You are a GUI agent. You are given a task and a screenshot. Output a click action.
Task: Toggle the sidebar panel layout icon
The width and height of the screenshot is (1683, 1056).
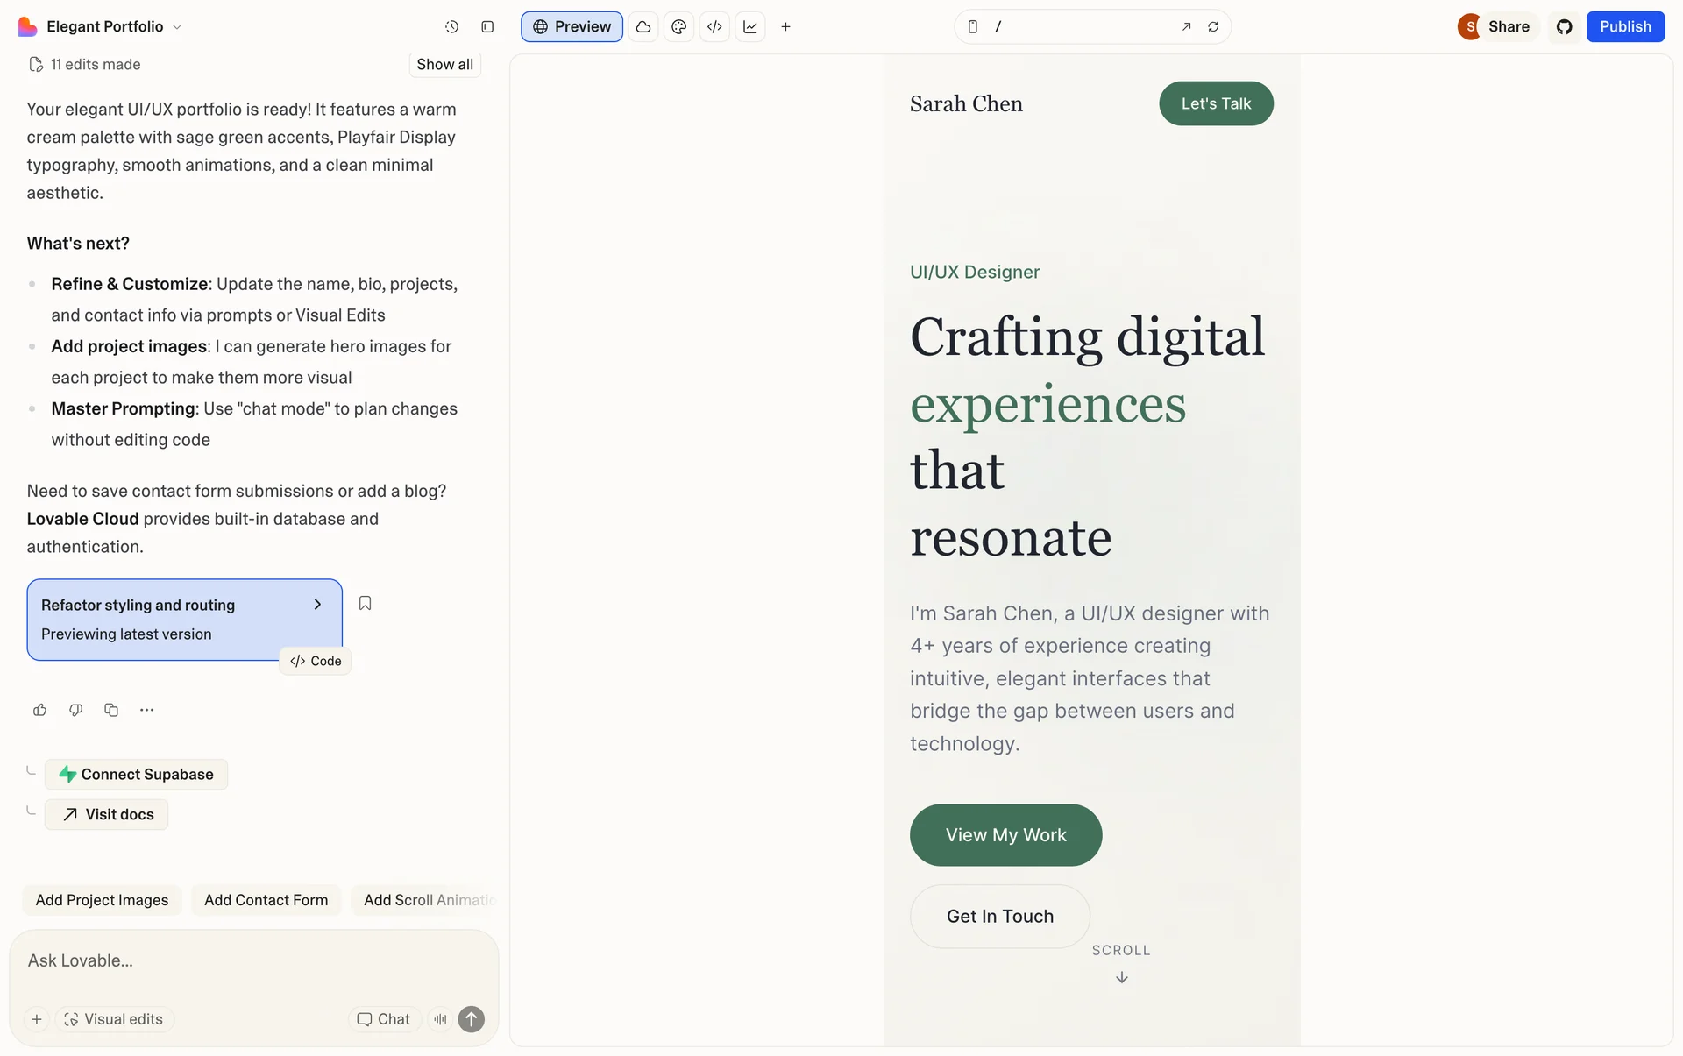click(487, 26)
